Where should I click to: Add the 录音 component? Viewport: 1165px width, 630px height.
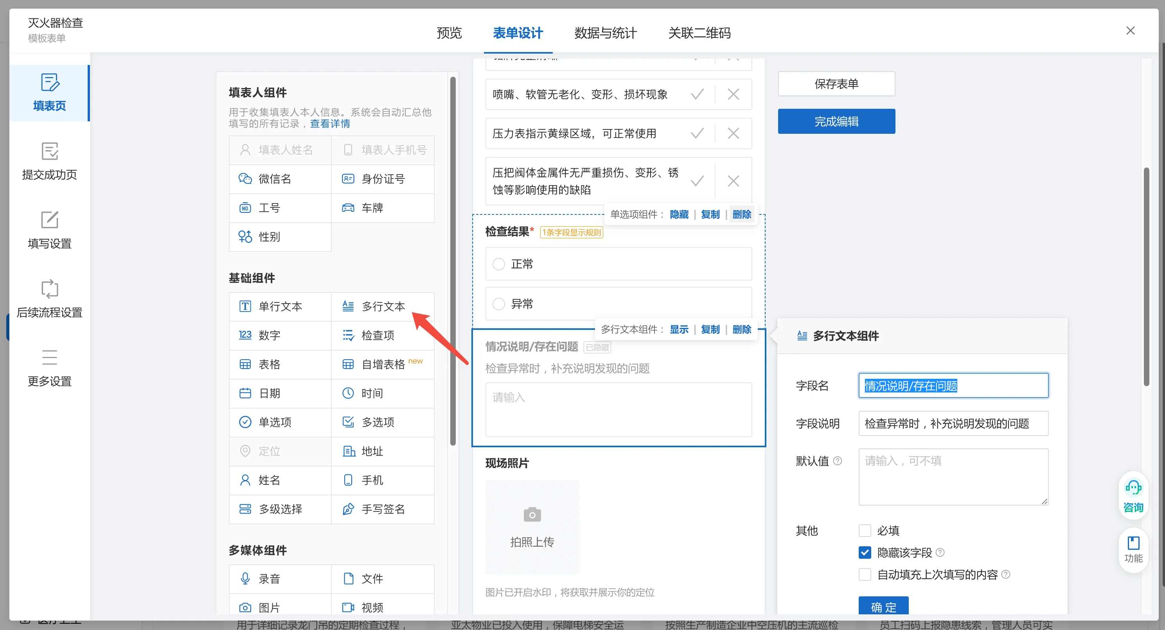click(280, 578)
